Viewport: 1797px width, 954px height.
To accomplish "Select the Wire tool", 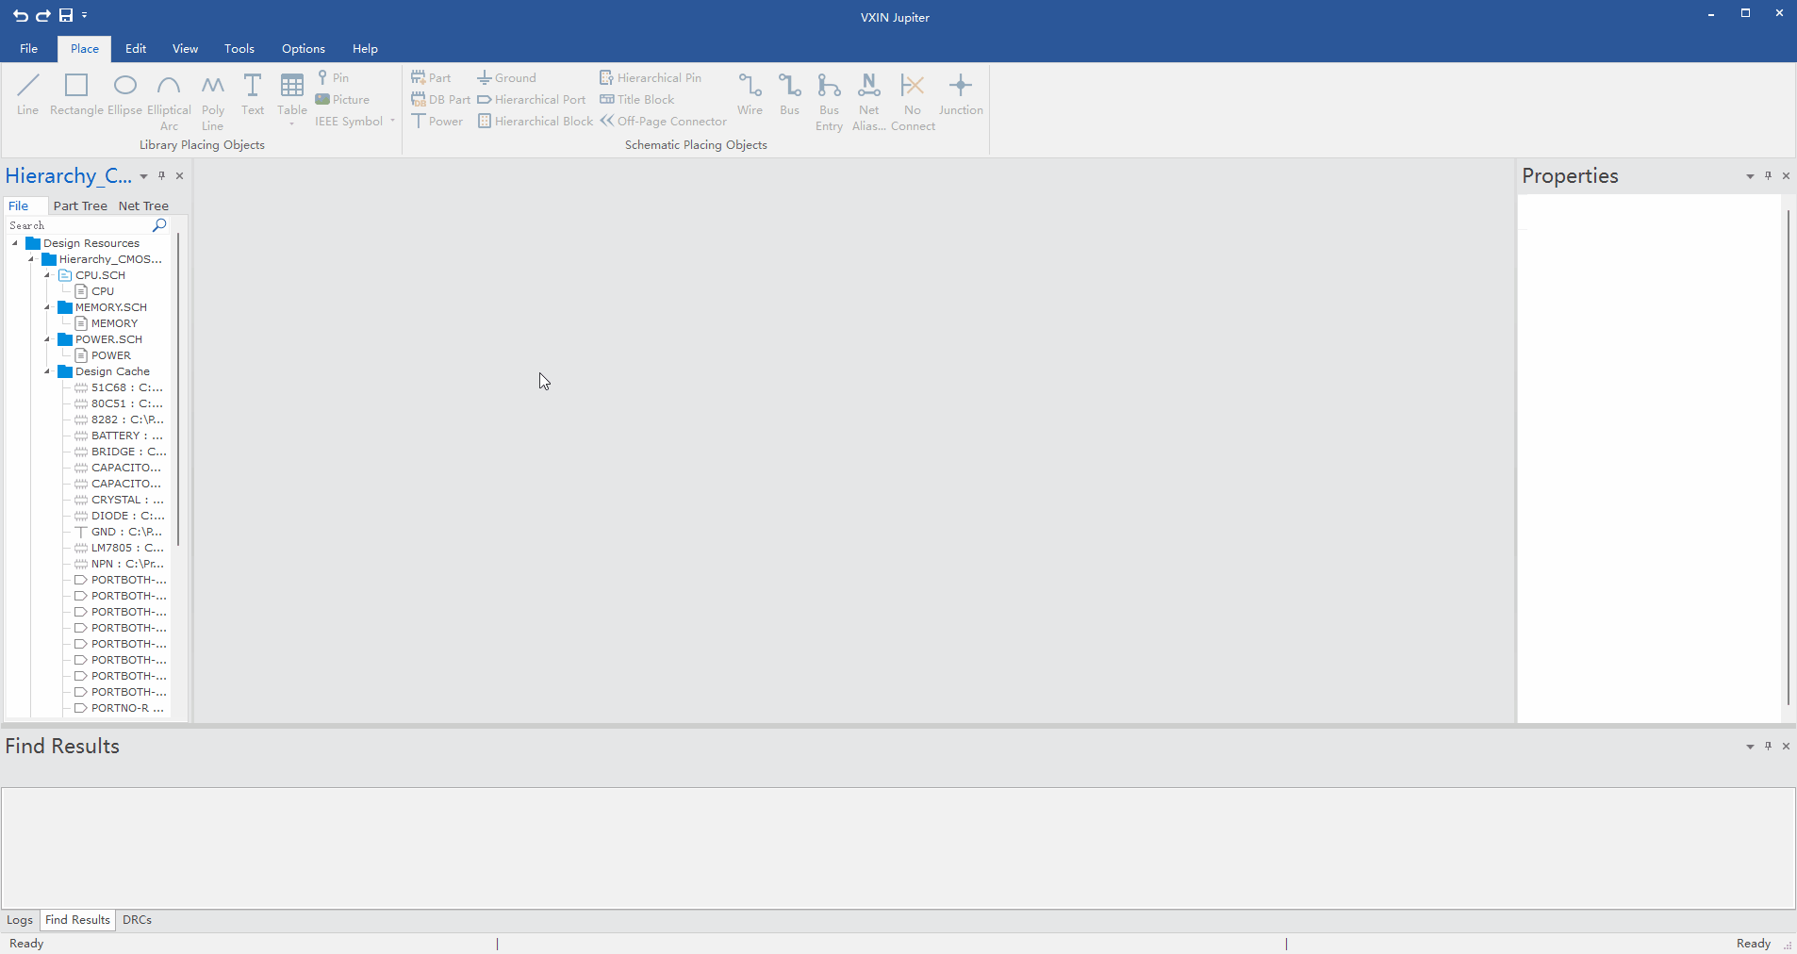I will click(750, 94).
